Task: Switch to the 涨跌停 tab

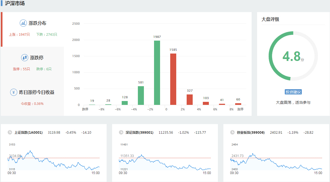Action: (36, 58)
